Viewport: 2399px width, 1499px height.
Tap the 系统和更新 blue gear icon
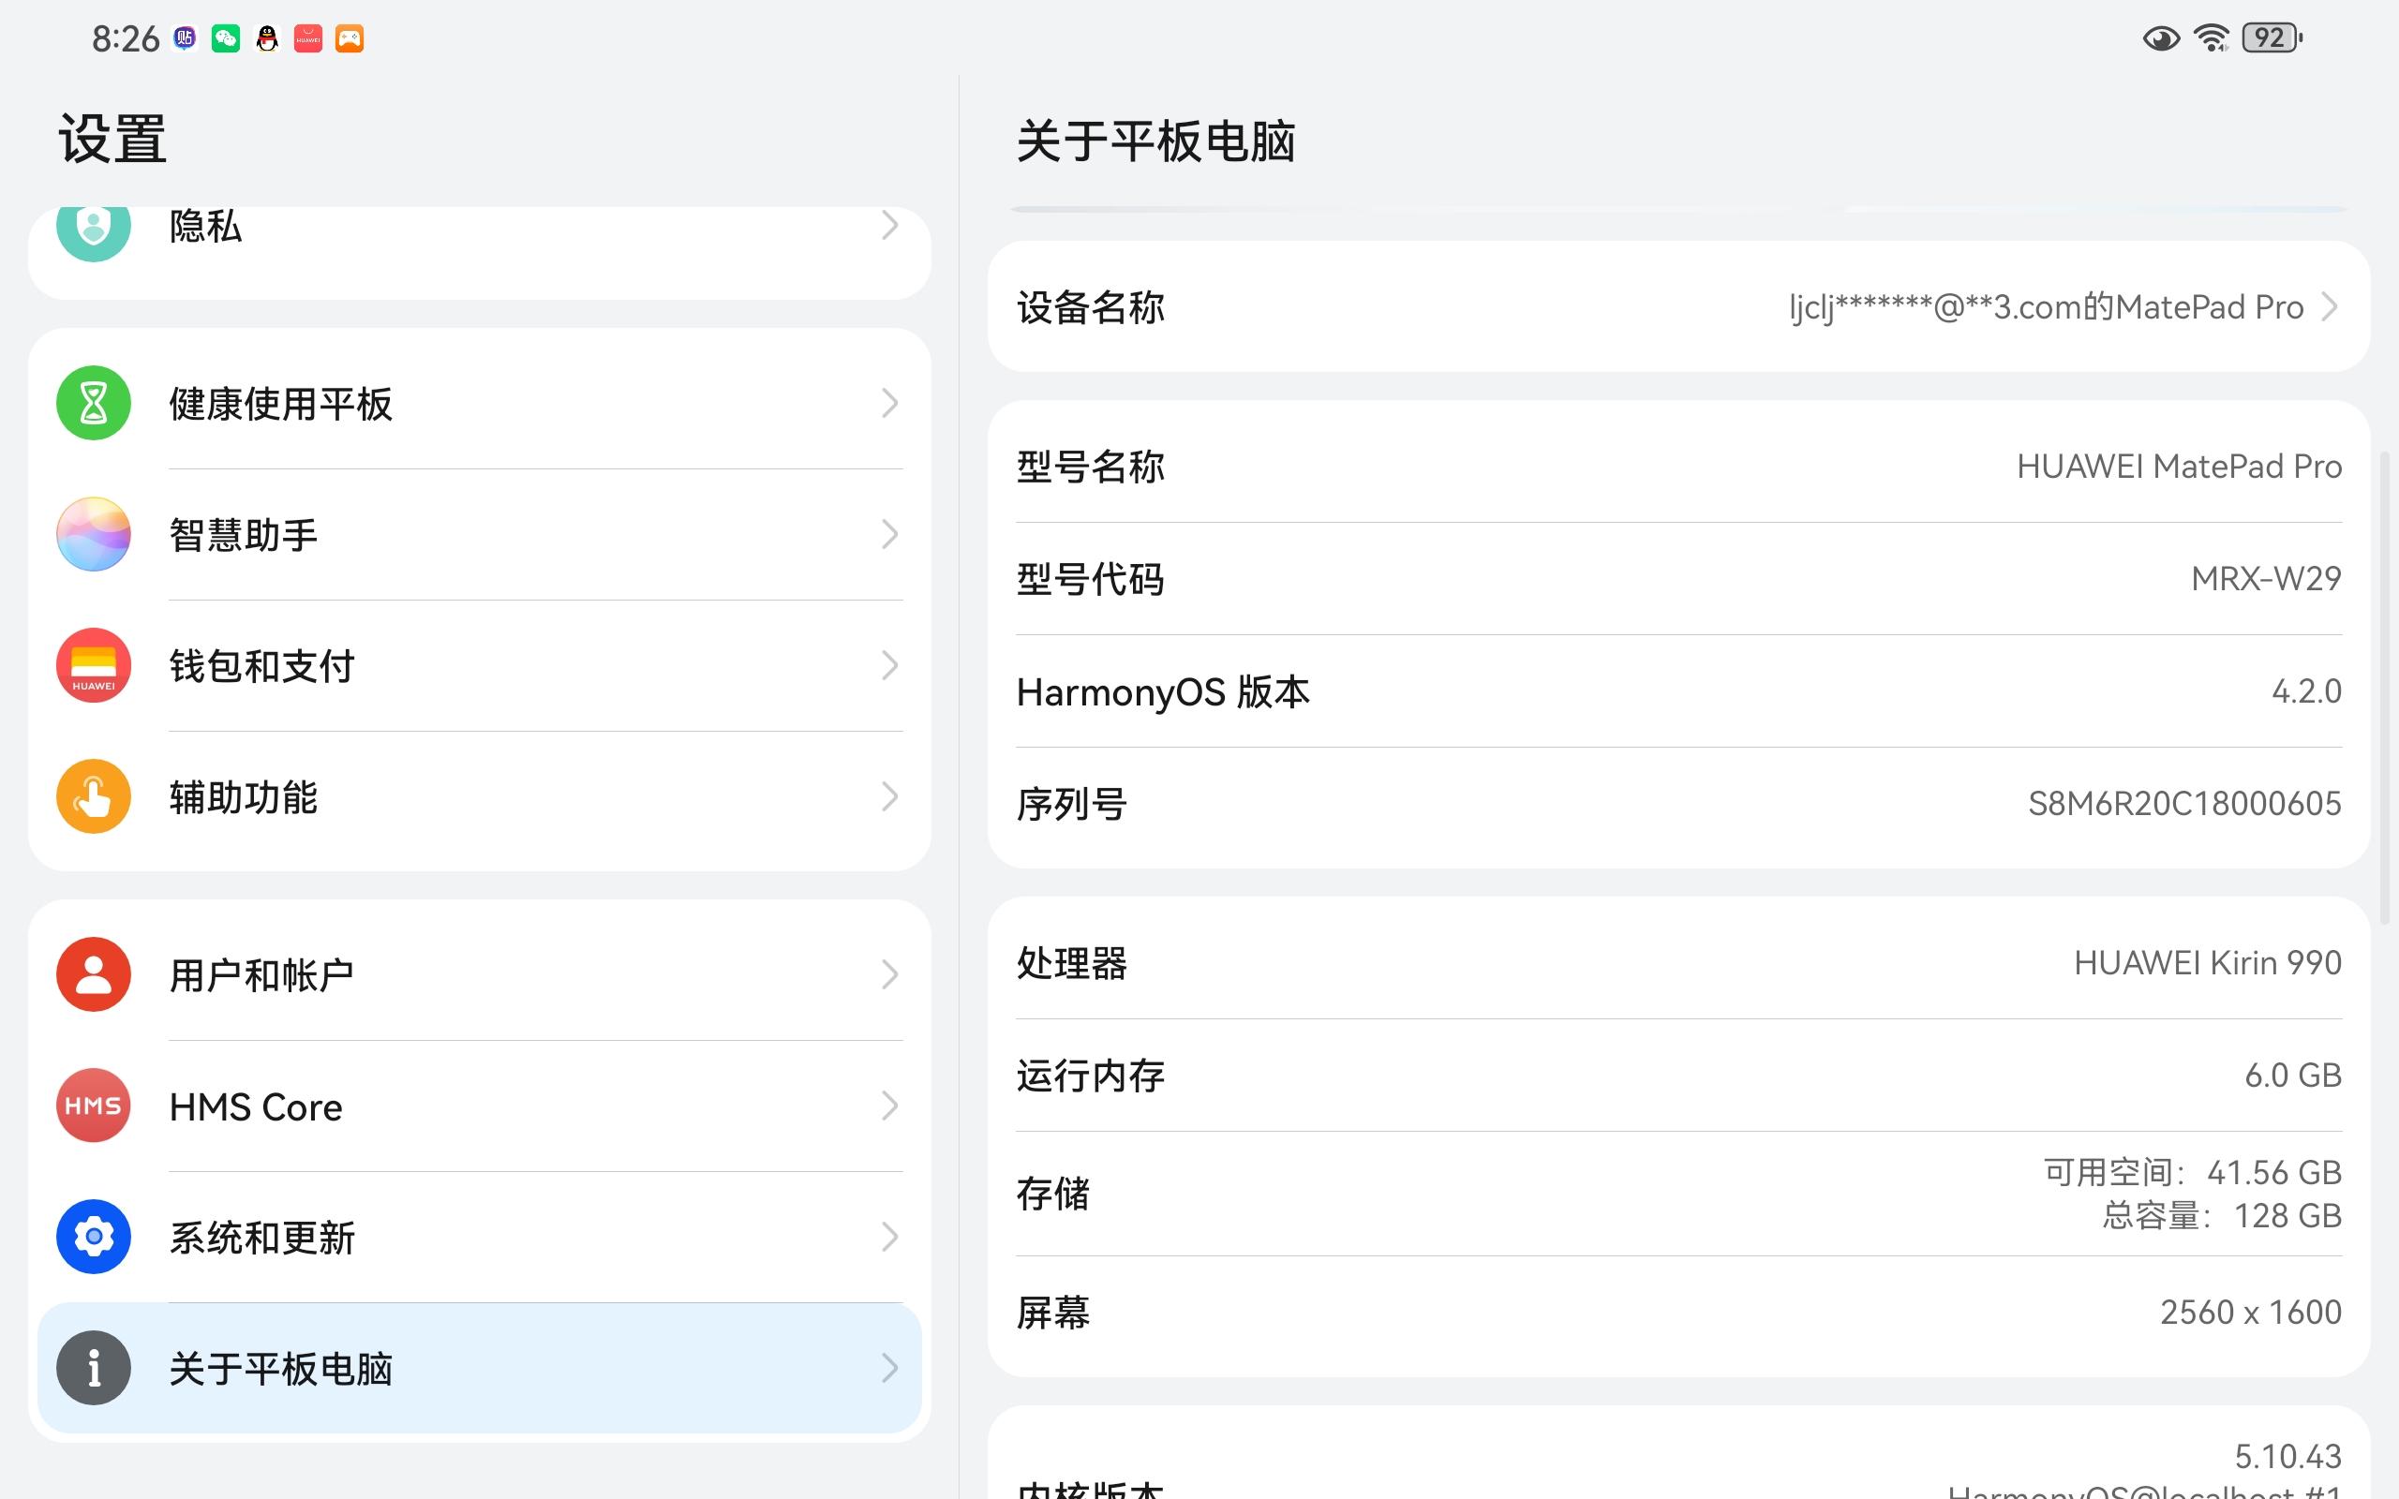coord(93,1237)
